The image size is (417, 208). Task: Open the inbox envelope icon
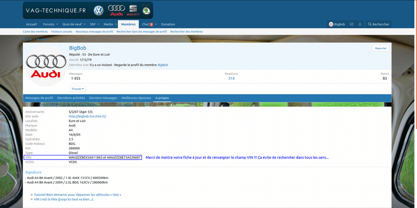click(352, 24)
